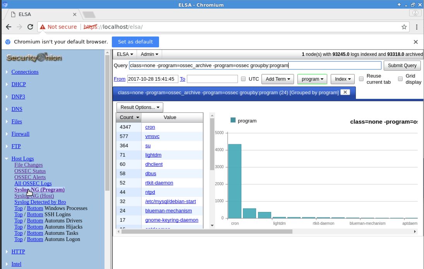
Task: Reload the ELSA page
Action: [x=30, y=27]
